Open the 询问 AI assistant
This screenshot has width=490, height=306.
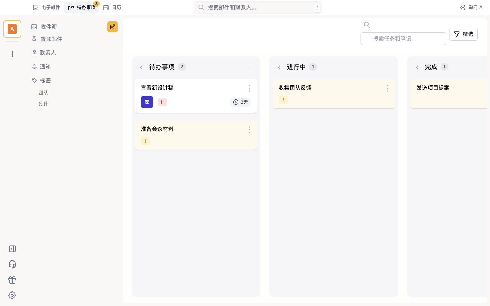pos(472,7)
